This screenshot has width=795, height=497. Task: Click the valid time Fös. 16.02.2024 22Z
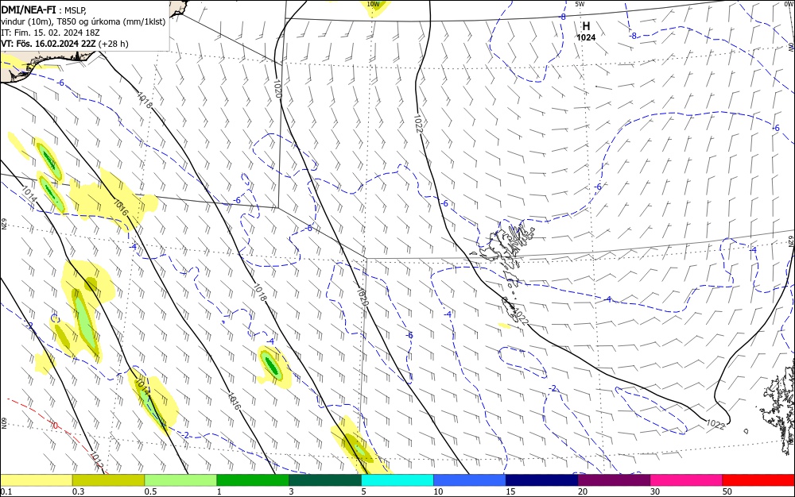coord(48,44)
